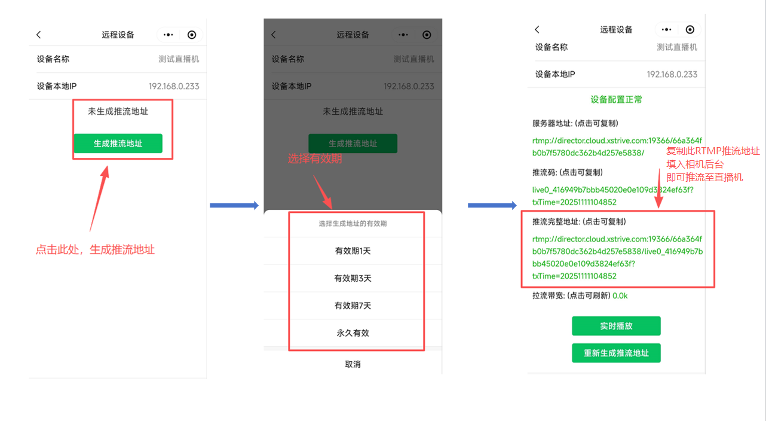766x421 pixels.
Task: Click the 设备本地IP label in the left phone
Action: (x=57, y=86)
